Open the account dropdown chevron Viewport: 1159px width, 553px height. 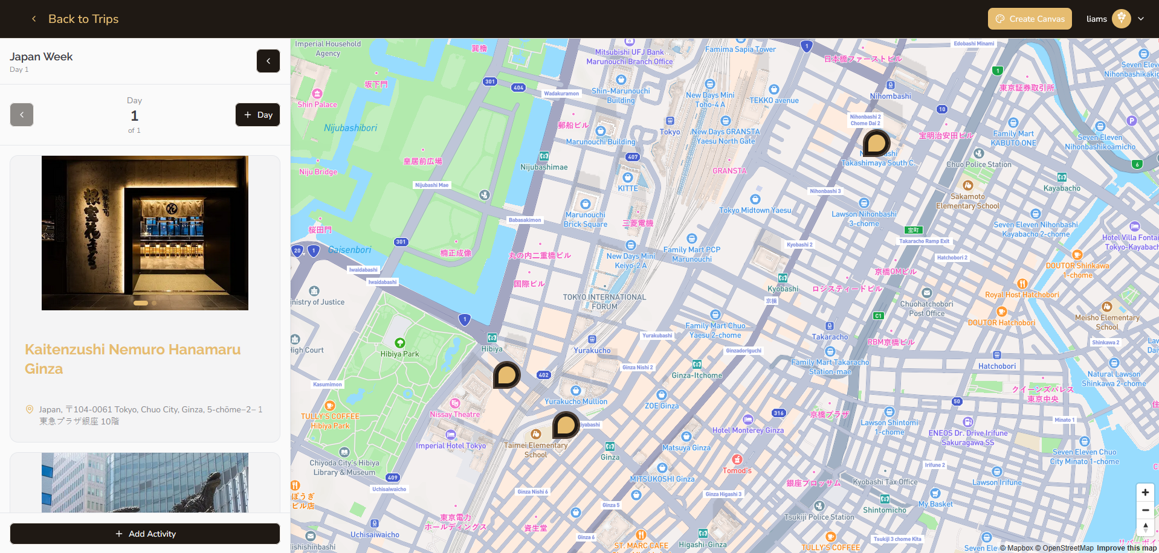point(1141,19)
